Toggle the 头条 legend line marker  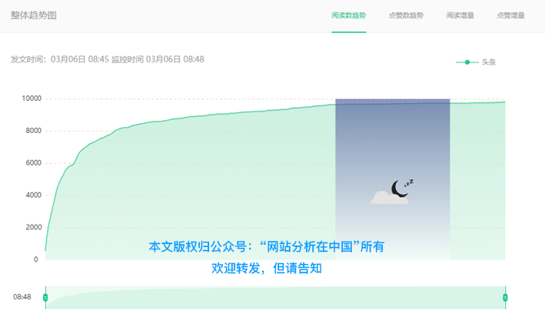tap(467, 62)
